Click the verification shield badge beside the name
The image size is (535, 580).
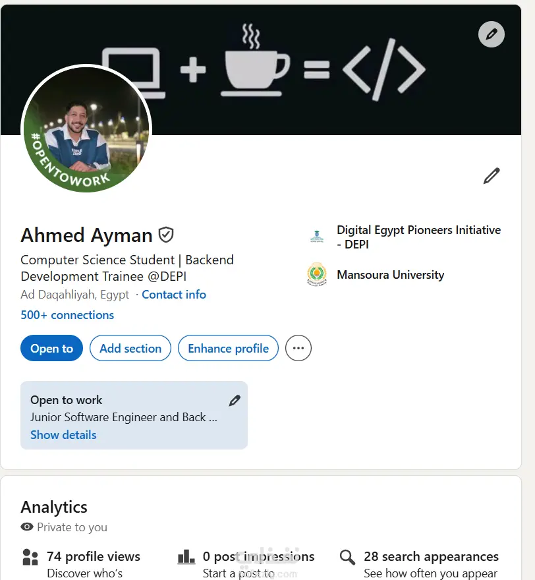coord(166,235)
